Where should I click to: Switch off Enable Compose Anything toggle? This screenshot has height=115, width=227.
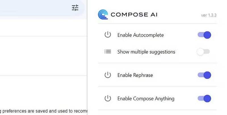point(204,98)
